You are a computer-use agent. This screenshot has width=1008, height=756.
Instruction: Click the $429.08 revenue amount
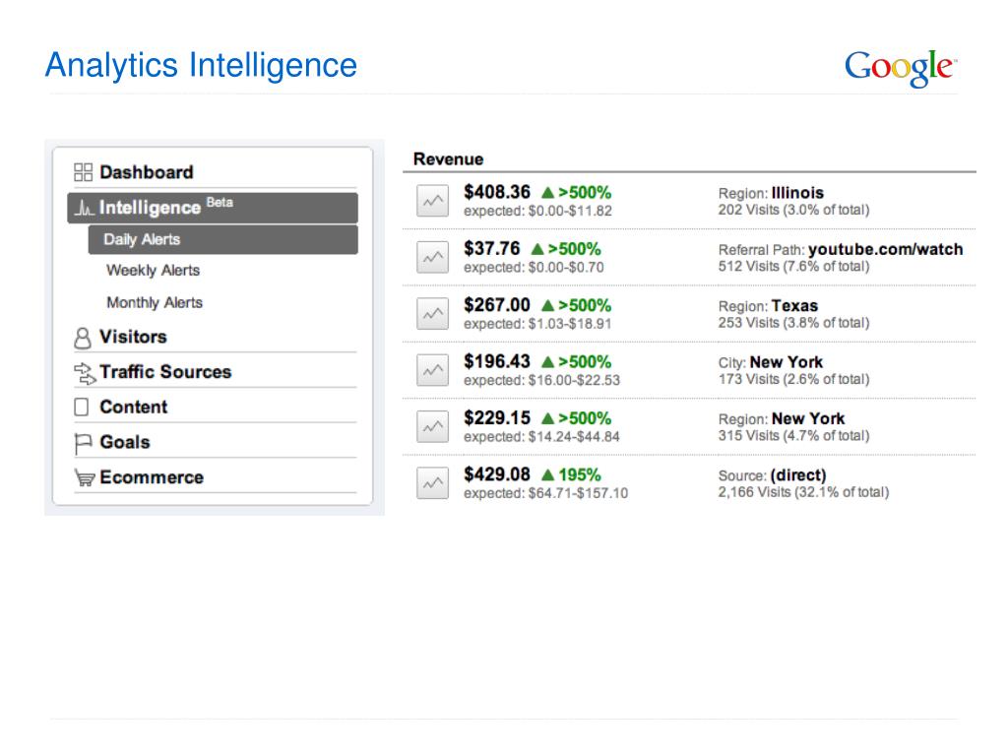[x=497, y=474]
